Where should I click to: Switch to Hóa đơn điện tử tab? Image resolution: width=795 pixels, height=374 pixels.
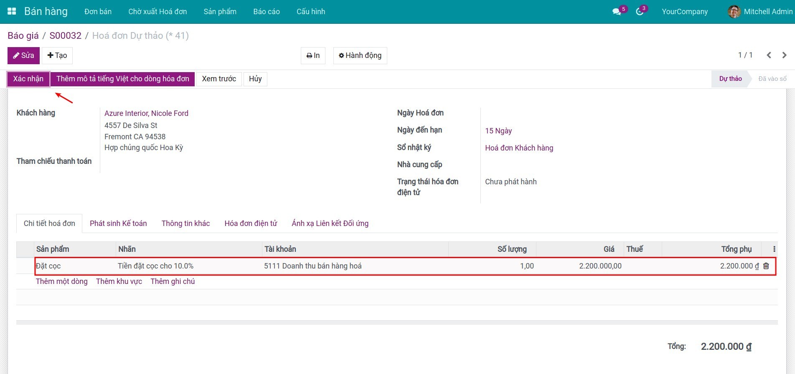click(x=251, y=223)
